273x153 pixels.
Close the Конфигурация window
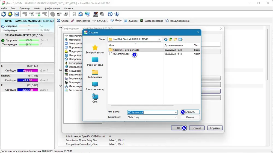click(221, 29)
